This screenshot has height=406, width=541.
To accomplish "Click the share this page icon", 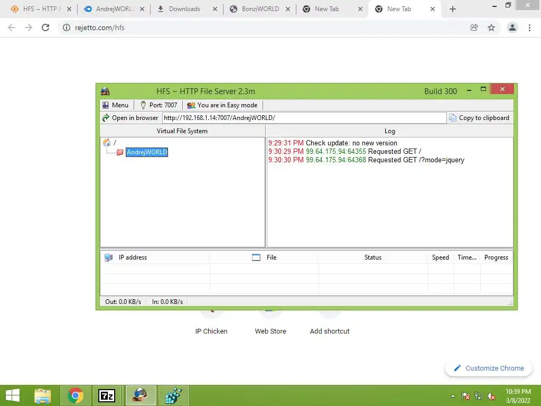I will 474,27.
